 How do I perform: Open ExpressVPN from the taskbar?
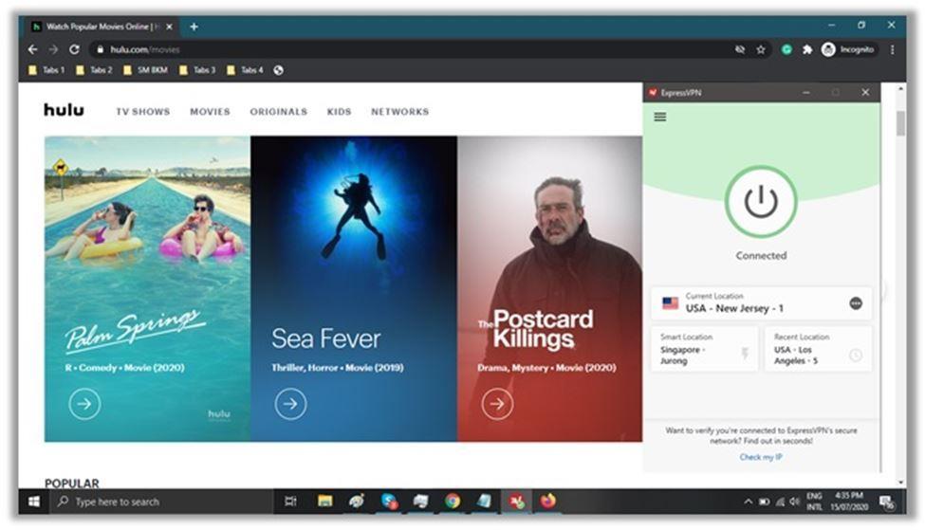[517, 502]
